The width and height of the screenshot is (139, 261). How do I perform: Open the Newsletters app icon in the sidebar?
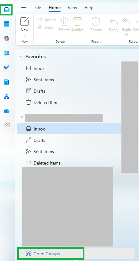[x=7, y=82]
